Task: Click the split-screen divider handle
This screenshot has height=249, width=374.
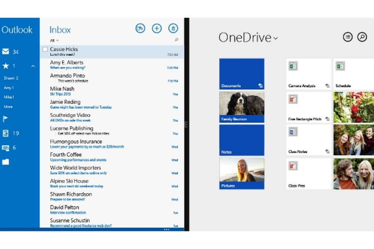Action: [186, 124]
